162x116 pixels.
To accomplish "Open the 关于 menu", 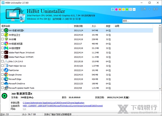I will point(156,9).
